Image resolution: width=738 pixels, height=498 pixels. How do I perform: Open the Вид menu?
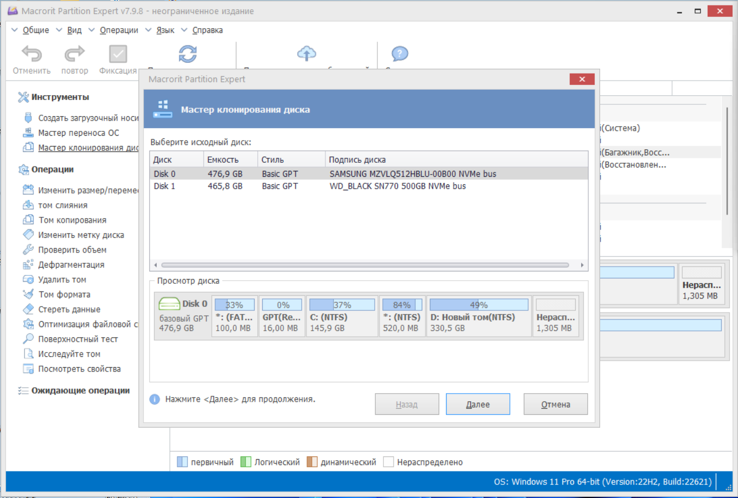tap(74, 30)
